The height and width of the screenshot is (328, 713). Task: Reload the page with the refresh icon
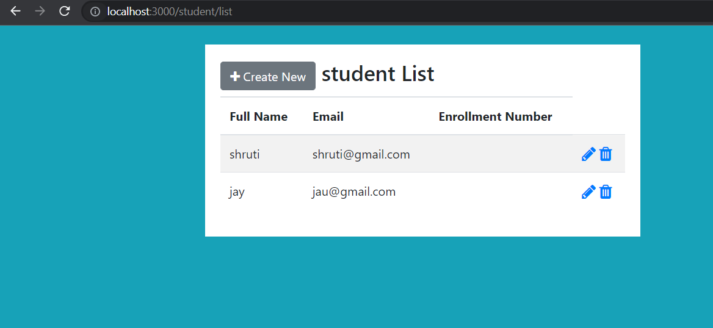point(64,12)
